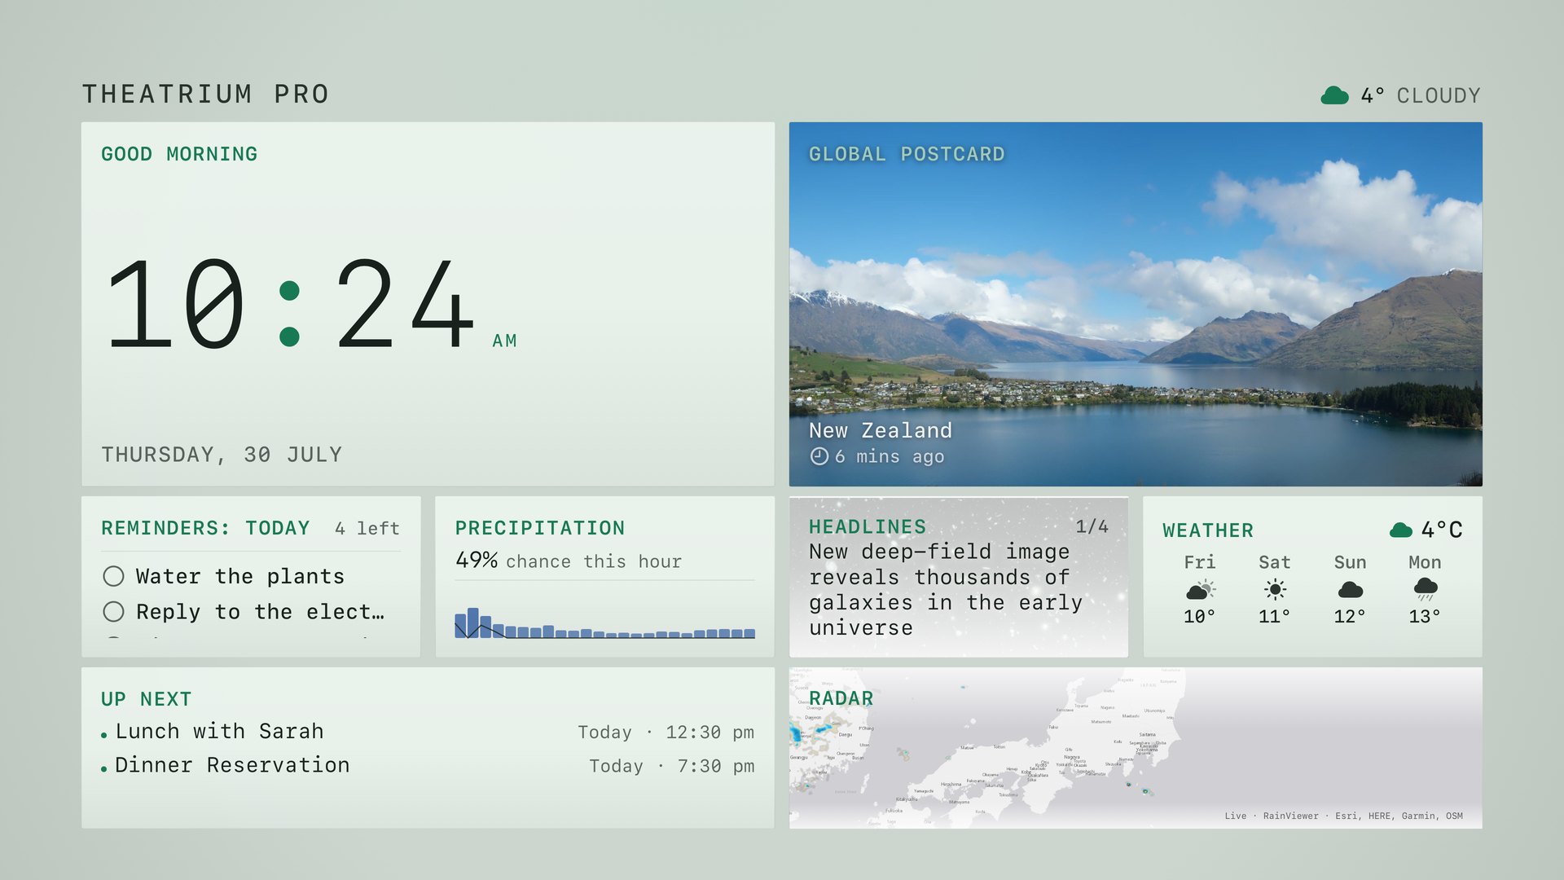Check off the Reply to the elect… reminder

[x=114, y=611]
